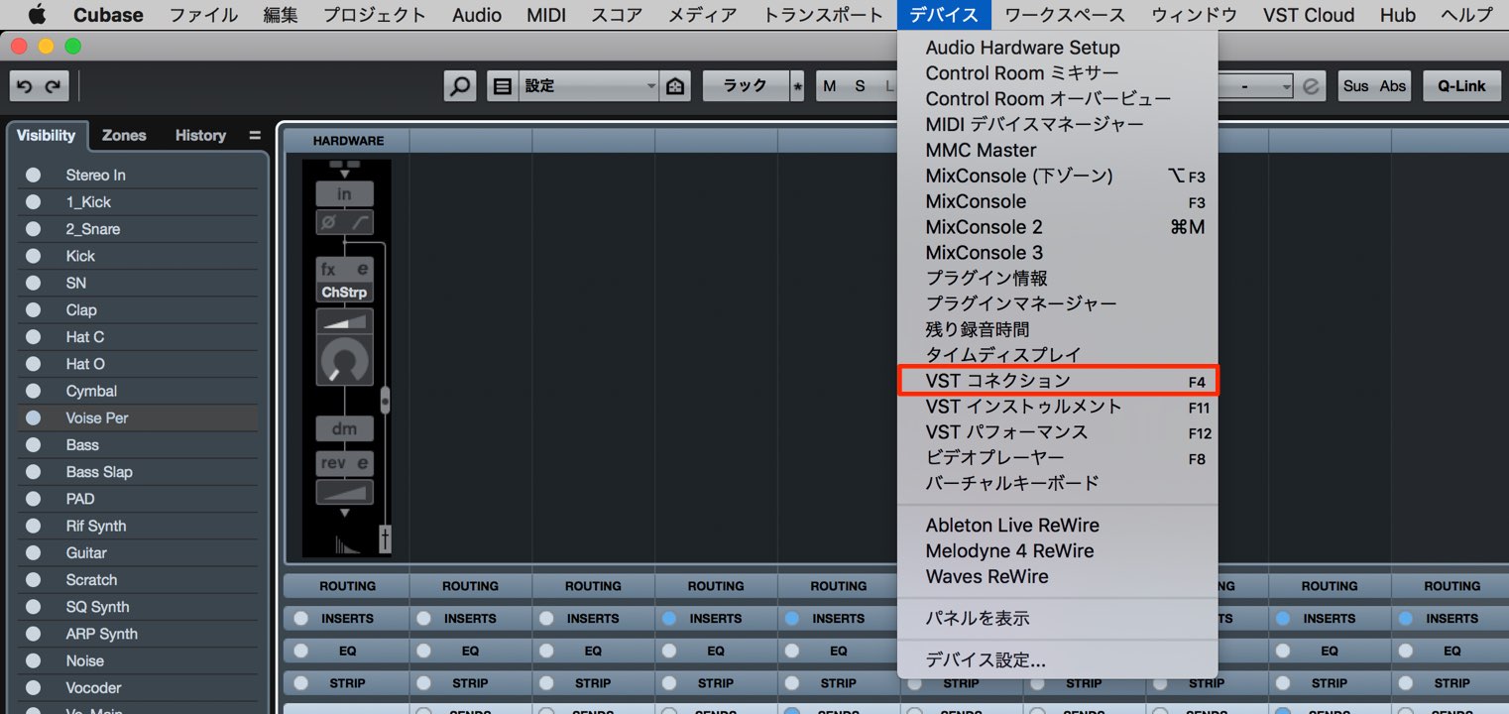Screen dimensions: 1509x714
Task: Toggle visibility dot for Clap
Action: pyautogui.click(x=34, y=309)
